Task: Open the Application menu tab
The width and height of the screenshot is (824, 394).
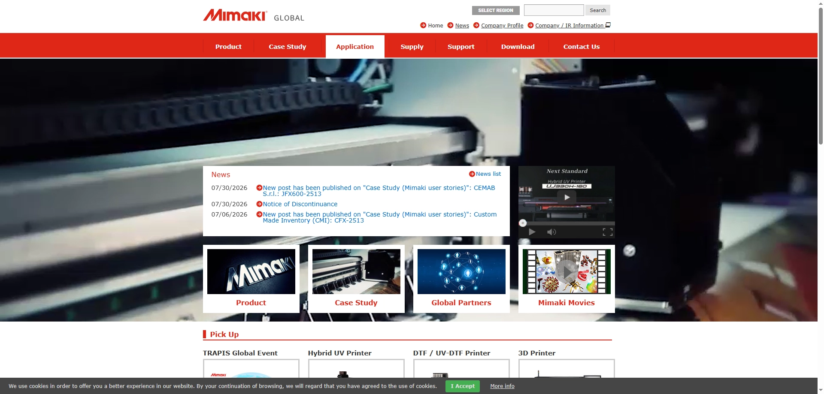Action: pyautogui.click(x=355, y=47)
